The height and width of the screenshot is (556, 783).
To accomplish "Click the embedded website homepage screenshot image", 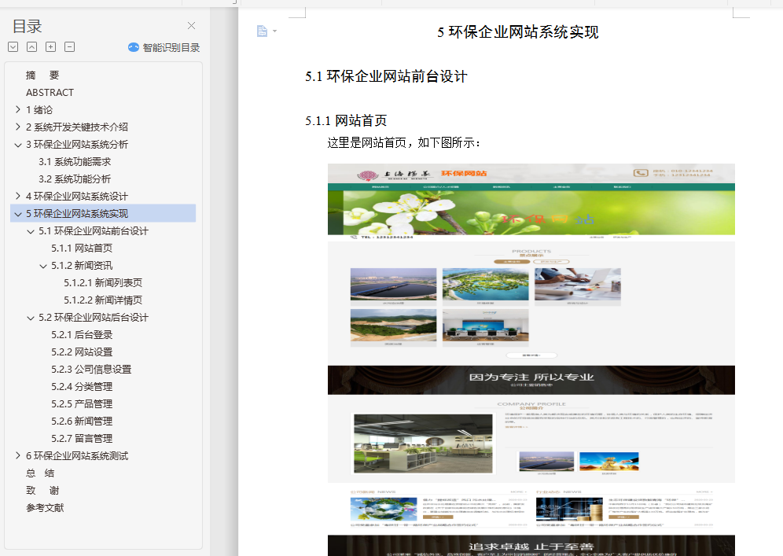I will (x=531, y=359).
